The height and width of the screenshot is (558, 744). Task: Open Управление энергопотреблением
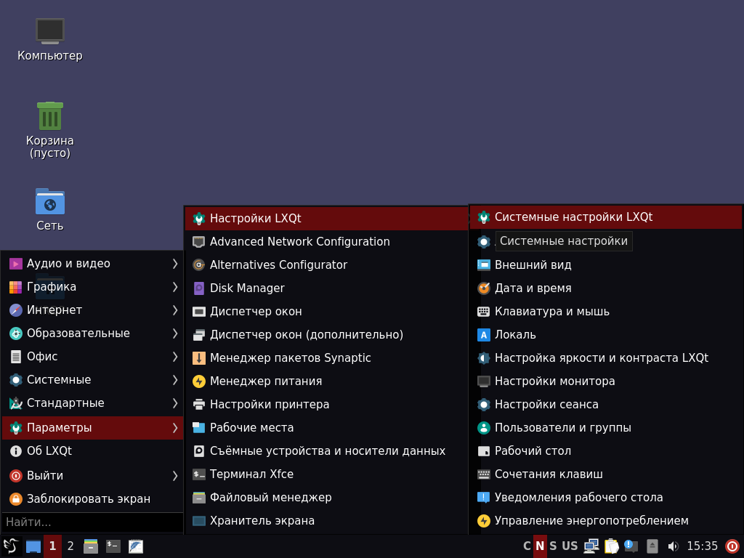[x=605, y=520]
